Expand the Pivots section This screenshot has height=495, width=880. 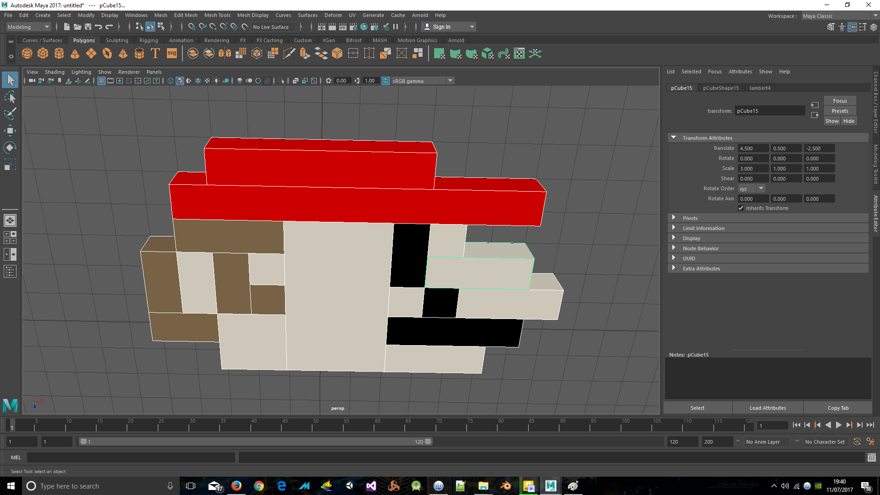point(673,218)
